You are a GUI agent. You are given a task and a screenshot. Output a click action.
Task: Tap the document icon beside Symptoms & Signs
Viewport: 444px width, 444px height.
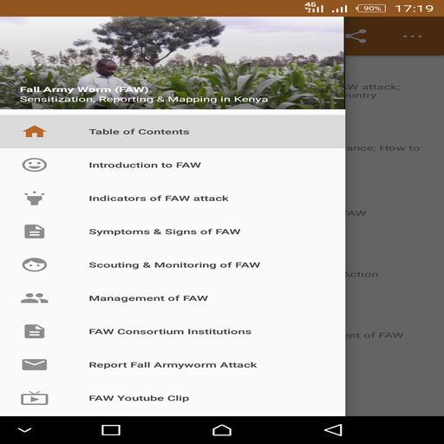(35, 232)
